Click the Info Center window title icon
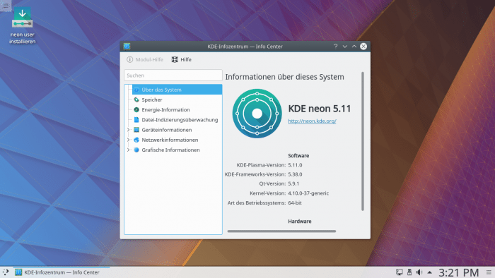This screenshot has height=278, width=495. point(127,47)
